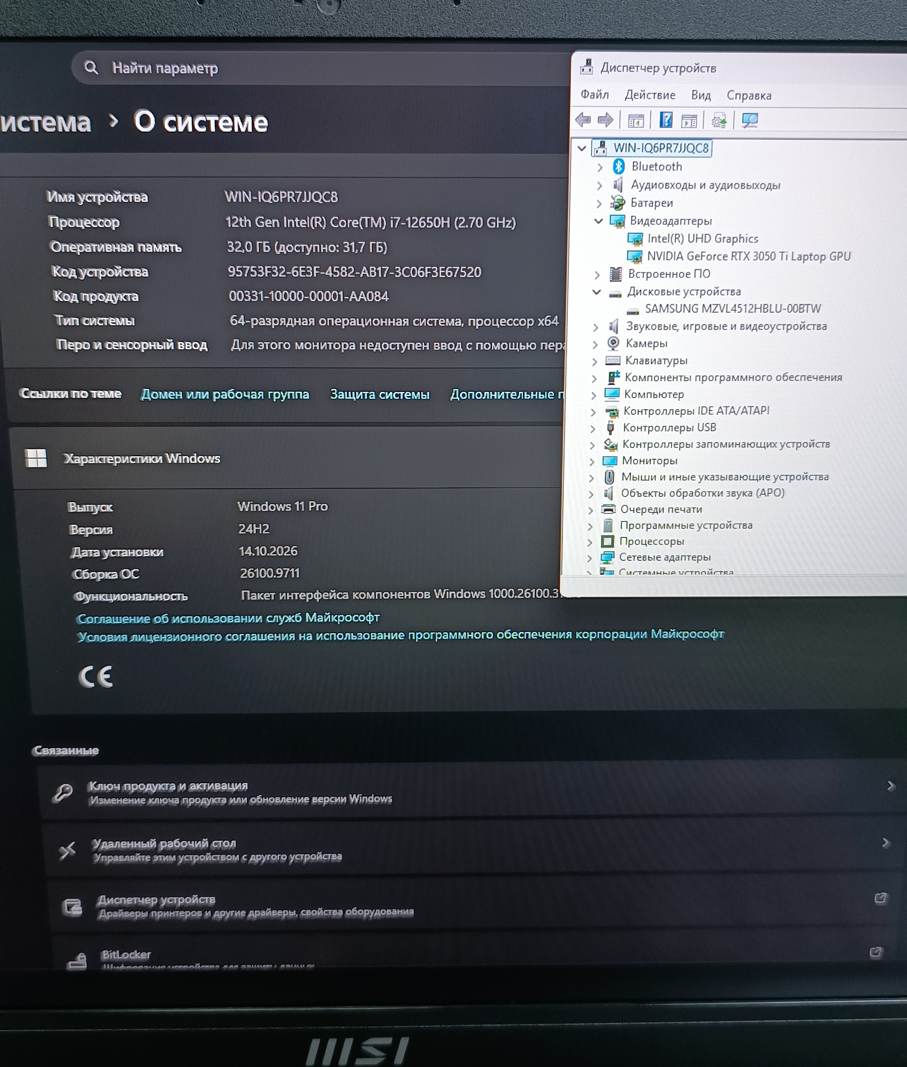Select the Процессоры chip icon
The height and width of the screenshot is (1067, 907).
point(608,541)
